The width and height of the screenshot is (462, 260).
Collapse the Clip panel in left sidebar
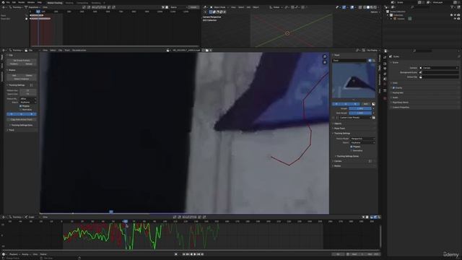pyautogui.click(x=10, y=55)
